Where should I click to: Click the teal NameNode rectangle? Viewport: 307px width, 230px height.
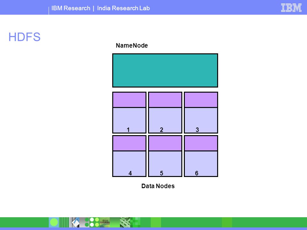[x=165, y=70]
